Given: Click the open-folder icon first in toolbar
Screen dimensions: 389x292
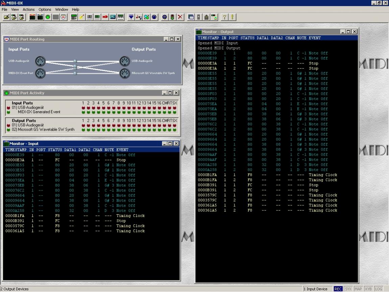Looking at the screenshot, I should tap(6, 17).
